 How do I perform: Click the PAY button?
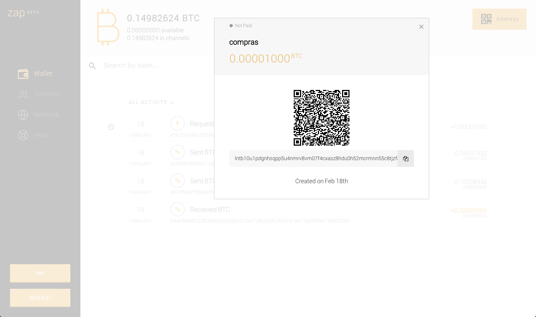pyautogui.click(x=40, y=273)
